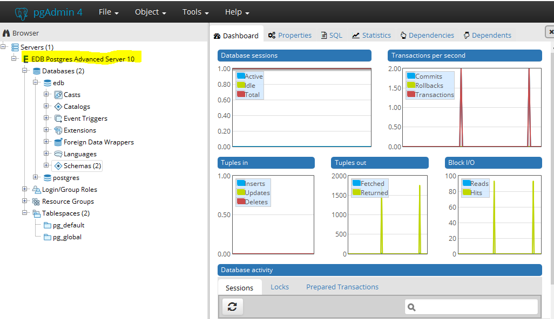Click the search magnifier icon
The height and width of the screenshot is (319, 554).
pos(411,307)
